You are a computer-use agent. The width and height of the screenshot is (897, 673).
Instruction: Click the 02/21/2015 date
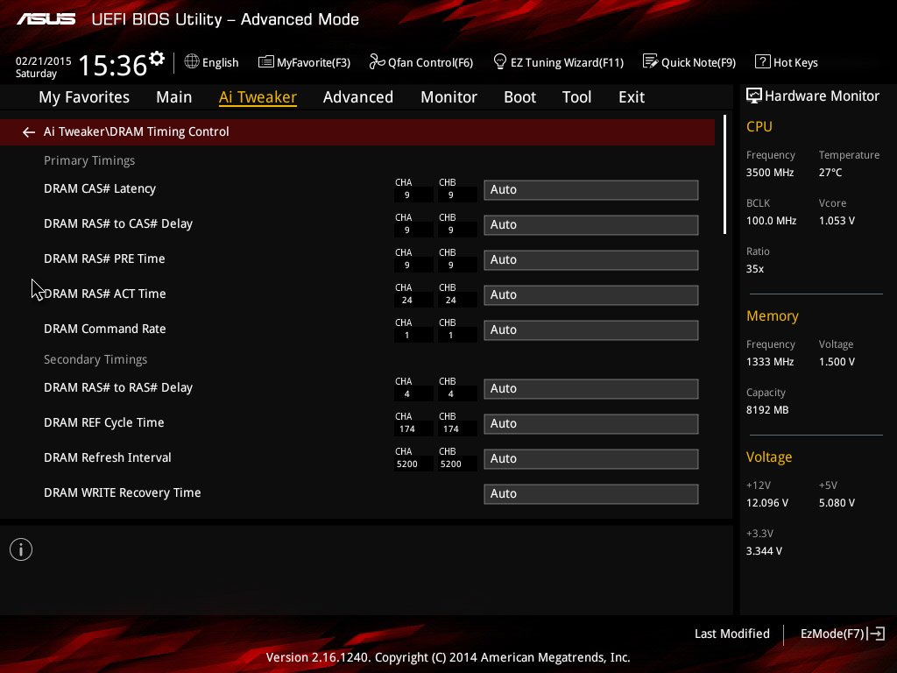(44, 60)
